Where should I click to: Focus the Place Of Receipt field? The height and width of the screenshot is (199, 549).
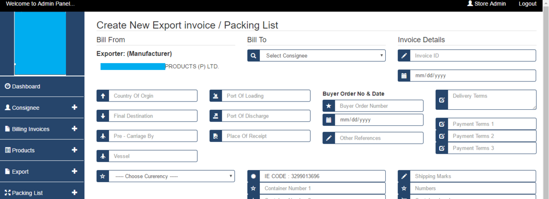(266, 136)
